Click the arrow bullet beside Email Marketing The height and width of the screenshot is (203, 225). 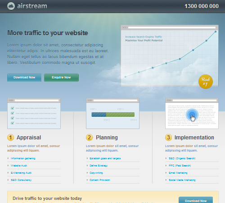(166, 173)
